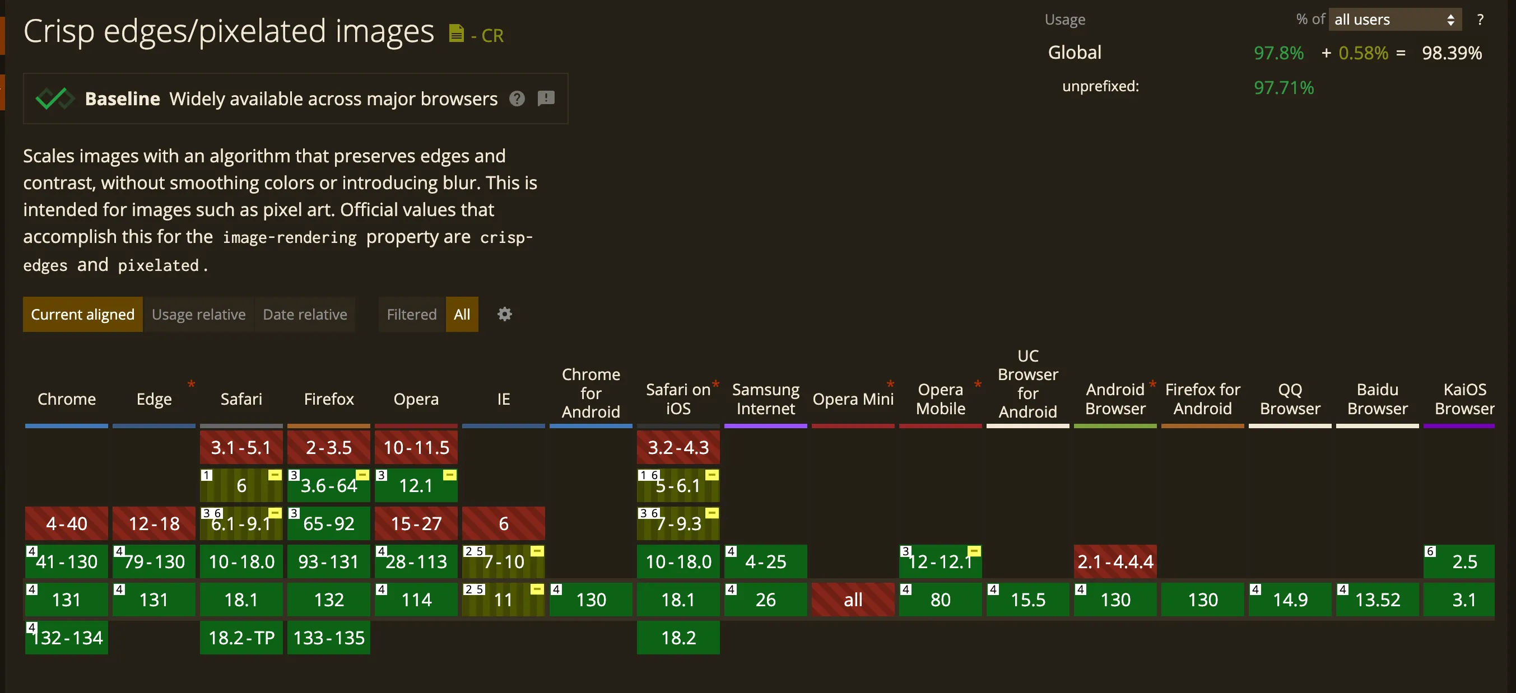Click the green Baseline checkmark icon
The image size is (1516, 693).
coord(54,99)
